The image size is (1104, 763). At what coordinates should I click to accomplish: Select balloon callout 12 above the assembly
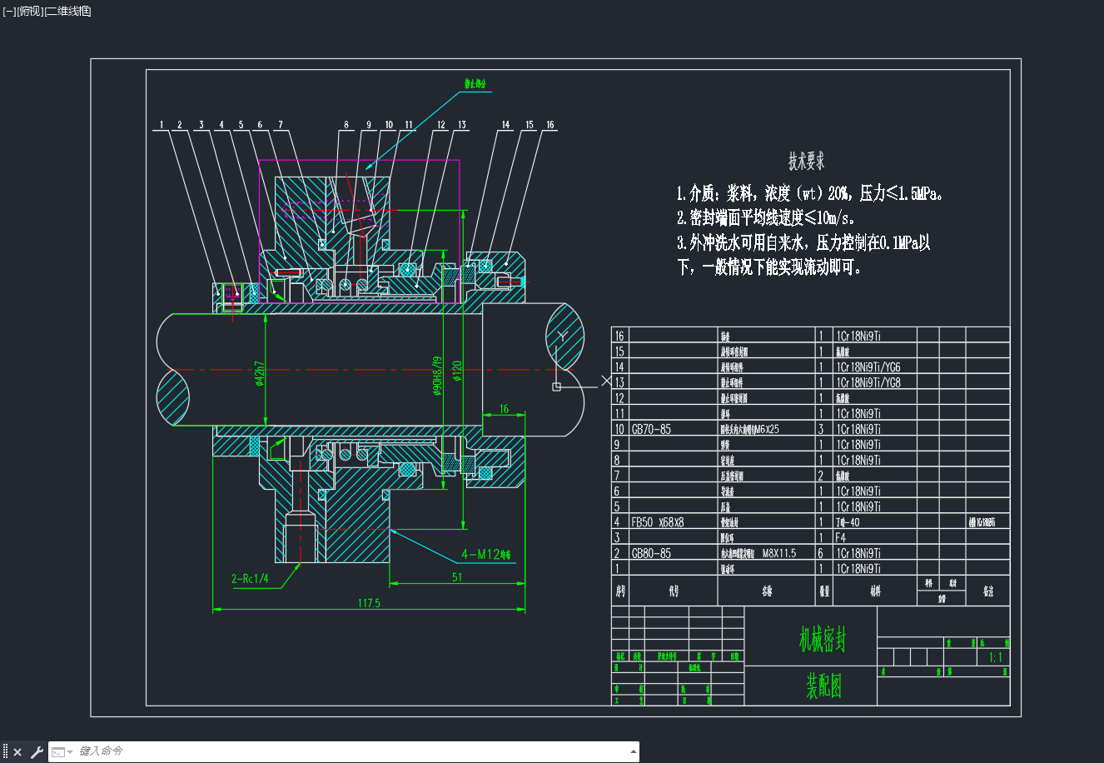pyautogui.click(x=441, y=126)
